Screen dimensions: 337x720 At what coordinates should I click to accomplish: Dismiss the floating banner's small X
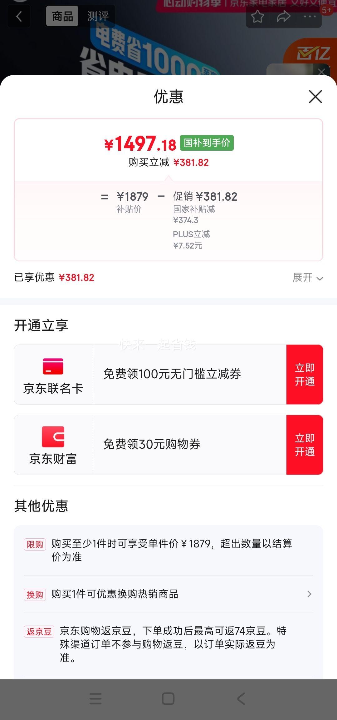click(x=322, y=72)
